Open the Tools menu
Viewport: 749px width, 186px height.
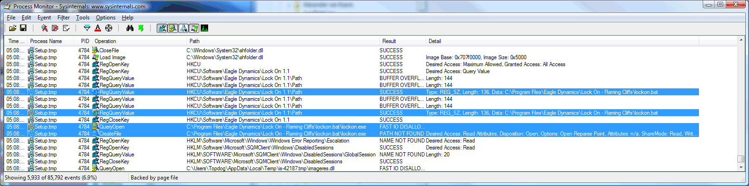83,18
